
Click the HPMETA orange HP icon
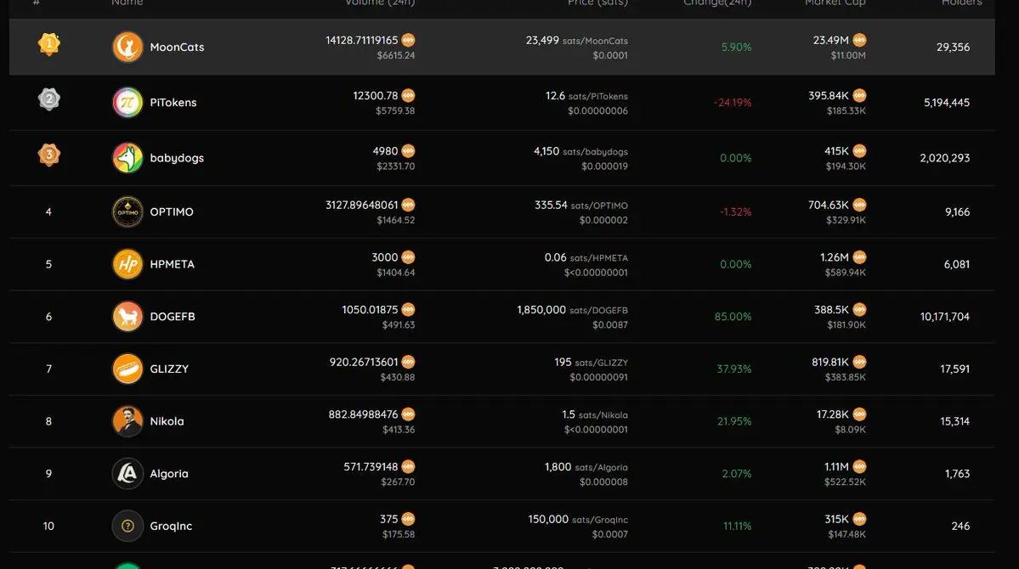click(x=127, y=264)
